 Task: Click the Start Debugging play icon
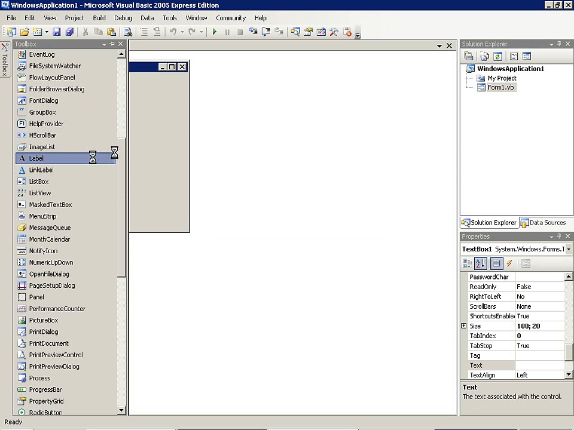pyautogui.click(x=214, y=32)
